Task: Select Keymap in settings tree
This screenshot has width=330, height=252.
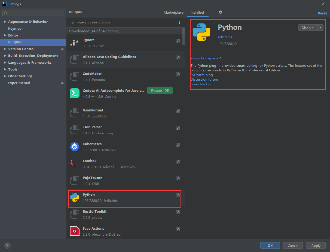Action: click(x=15, y=29)
